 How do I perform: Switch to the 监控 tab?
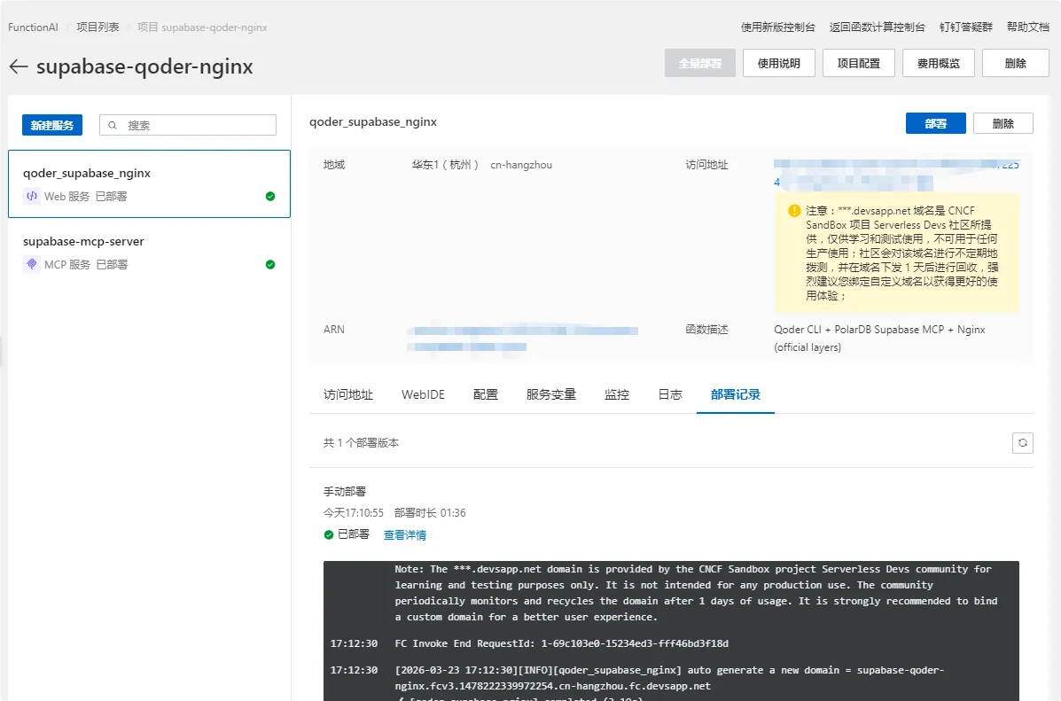[617, 394]
